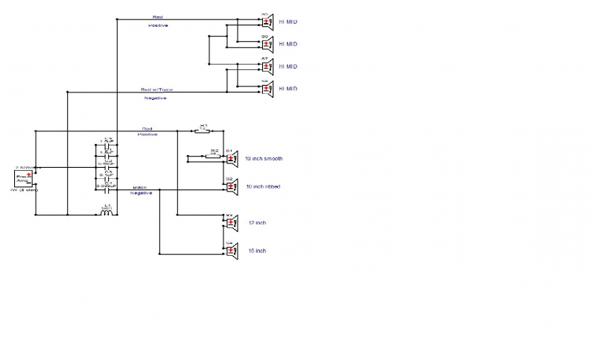
Task: Select the second HI MID speaker symbol
Action: tap(267, 42)
